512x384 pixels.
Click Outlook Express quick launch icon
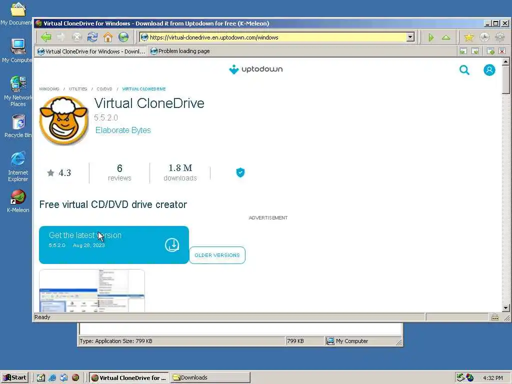(63, 377)
